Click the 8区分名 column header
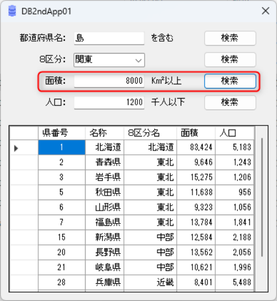Screen dimensions: 277x301 (x=150, y=133)
